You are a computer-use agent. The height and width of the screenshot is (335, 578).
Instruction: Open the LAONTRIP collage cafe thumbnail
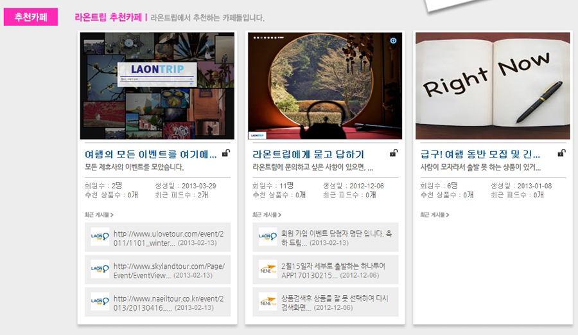[x=157, y=86]
